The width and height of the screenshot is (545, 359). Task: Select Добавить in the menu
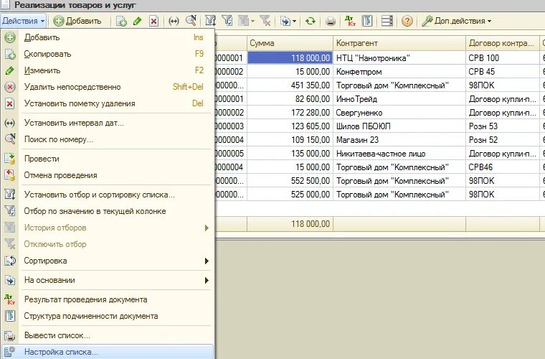pyautogui.click(x=108, y=37)
